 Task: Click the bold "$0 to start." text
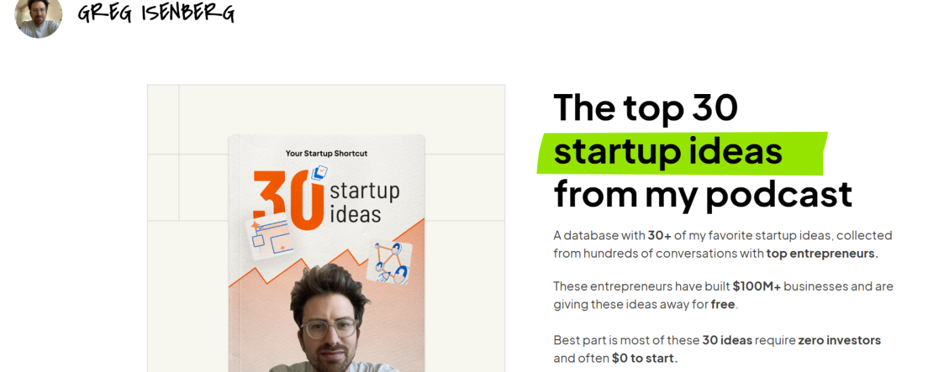[645, 358]
